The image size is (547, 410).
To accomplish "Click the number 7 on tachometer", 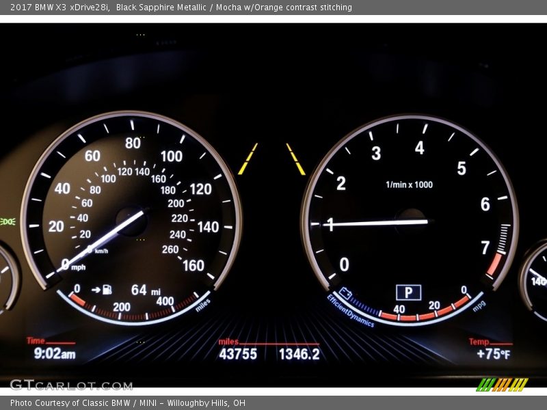I will click(x=485, y=248).
